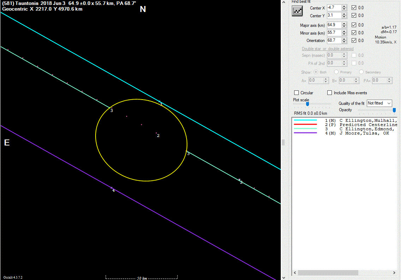Viewport: 401px width, 280px height.
Task: Decrease Center X with down spinner arrow
Action: [344, 9]
